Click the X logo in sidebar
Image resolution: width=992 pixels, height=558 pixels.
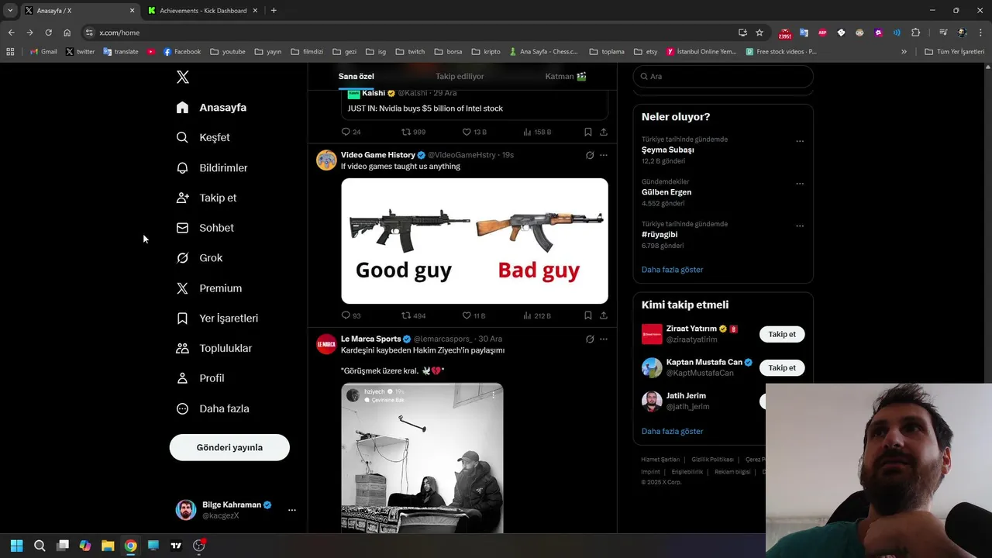click(182, 77)
